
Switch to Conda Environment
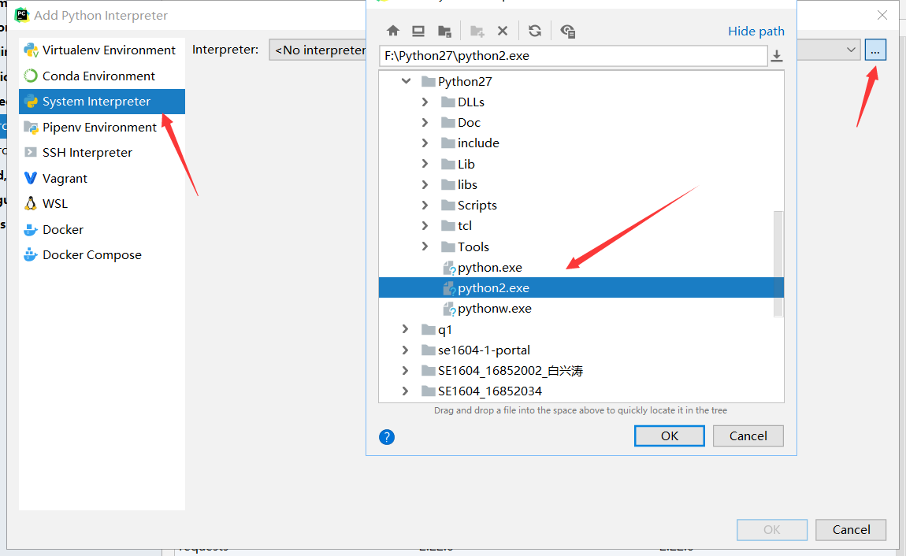(102, 76)
